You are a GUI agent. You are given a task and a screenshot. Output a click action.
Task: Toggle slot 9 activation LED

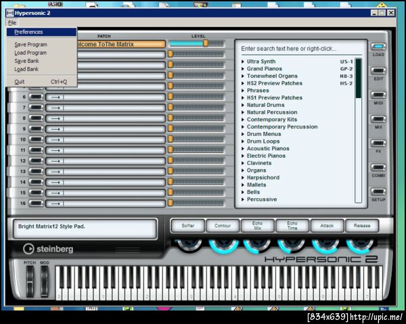point(36,129)
